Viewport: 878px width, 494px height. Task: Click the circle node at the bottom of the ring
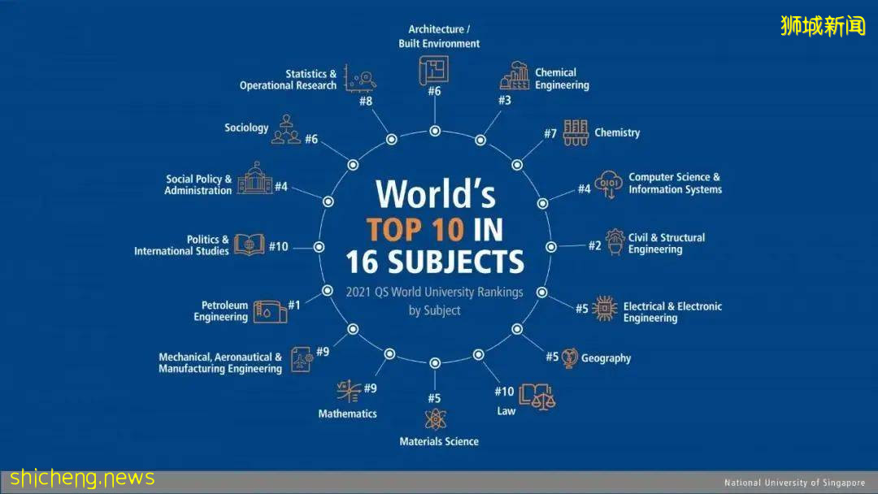tap(435, 362)
